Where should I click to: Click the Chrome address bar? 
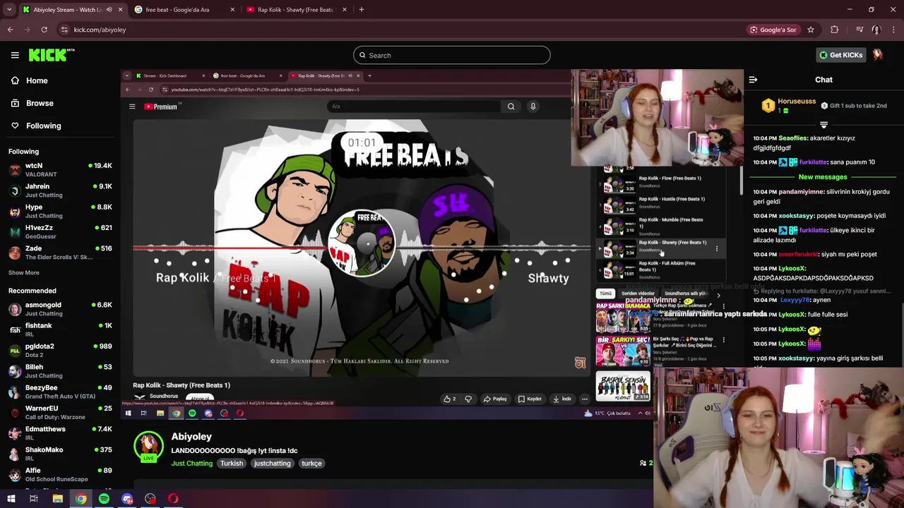click(399, 30)
